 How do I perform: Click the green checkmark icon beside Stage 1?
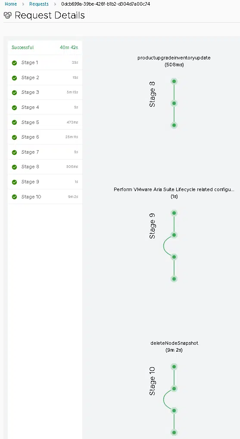tap(14, 63)
